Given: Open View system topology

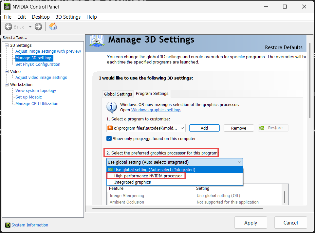Looking at the screenshot, I should 36,91.
